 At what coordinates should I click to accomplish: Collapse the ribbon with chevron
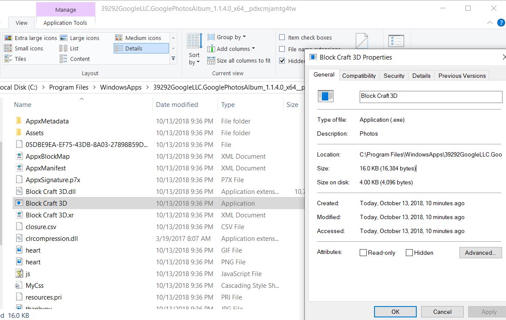coord(489,23)
